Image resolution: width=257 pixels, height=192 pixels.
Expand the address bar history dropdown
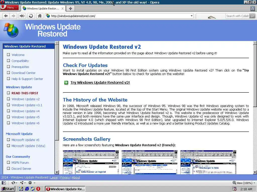(191, 16)
